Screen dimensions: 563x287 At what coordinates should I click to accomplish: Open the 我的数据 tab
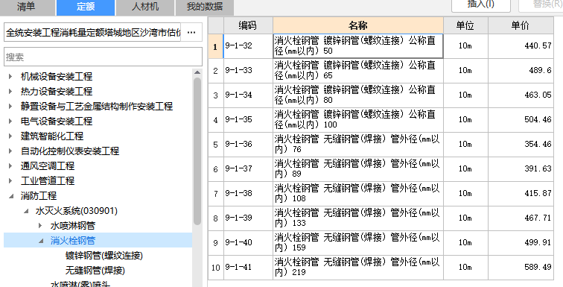tap(204, 7)
